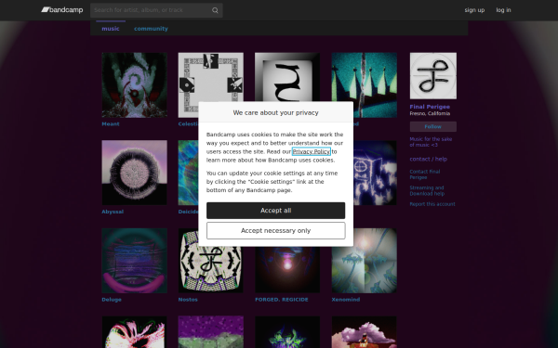This screenshot has height=348, width=558.
Task: Click the Xenomind album title
Action: [x=346, y=300]
